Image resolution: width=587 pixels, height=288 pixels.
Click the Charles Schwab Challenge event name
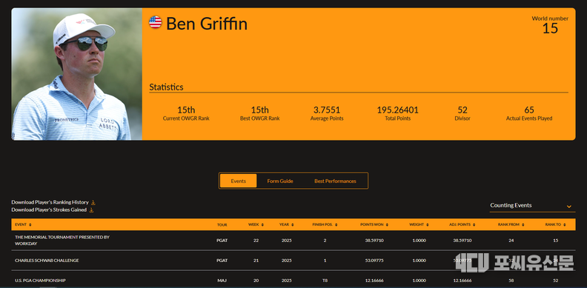pos(47,261)
